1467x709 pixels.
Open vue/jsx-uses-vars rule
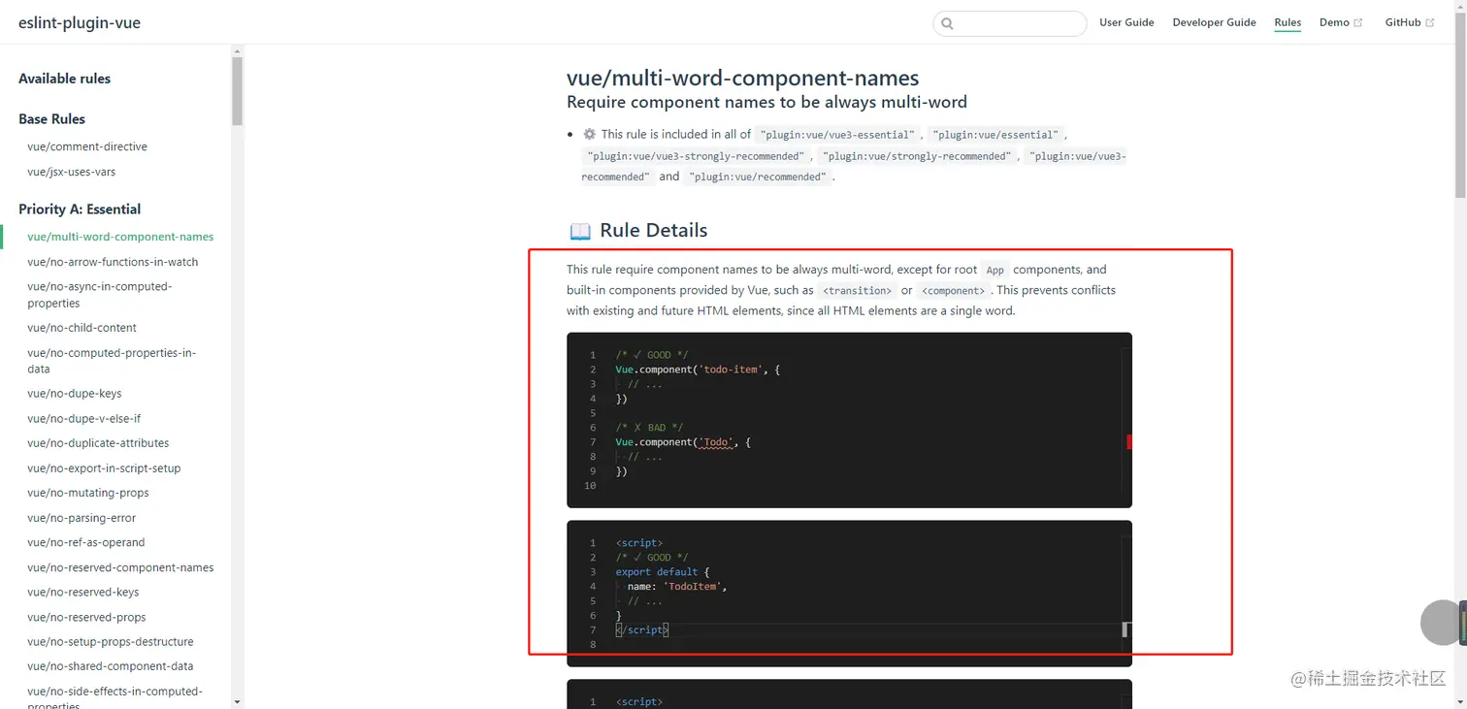(x=71, y=172)
